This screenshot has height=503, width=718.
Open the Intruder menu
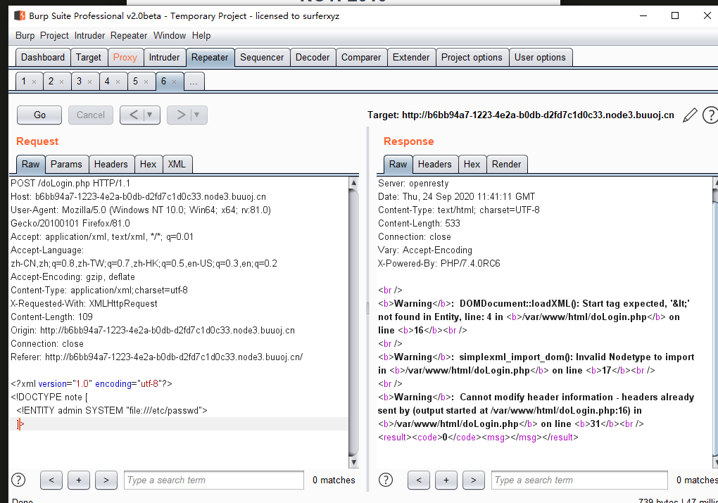point(90,36)
